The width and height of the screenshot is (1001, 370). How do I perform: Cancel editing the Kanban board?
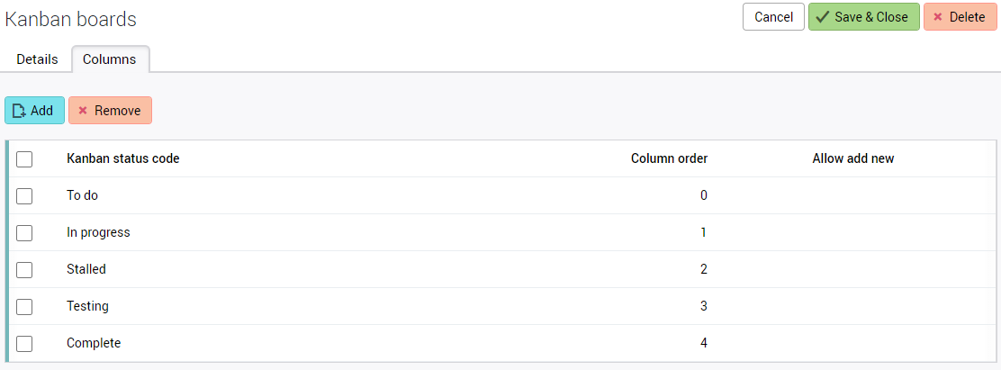pos(773,17)
